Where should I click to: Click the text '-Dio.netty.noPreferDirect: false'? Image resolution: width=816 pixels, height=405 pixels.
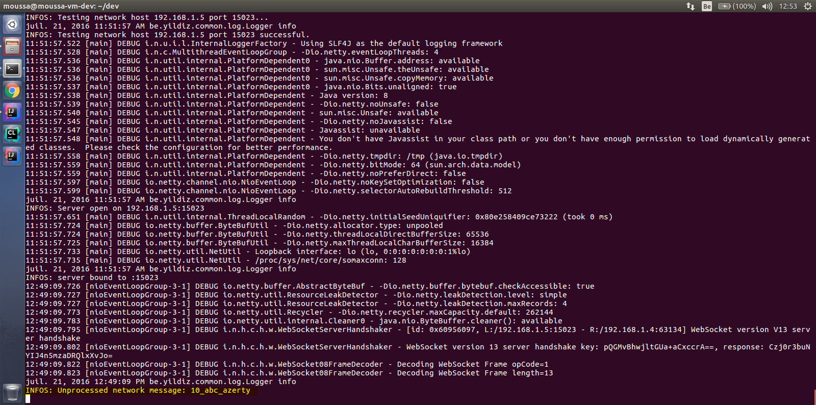pos(392,173)
